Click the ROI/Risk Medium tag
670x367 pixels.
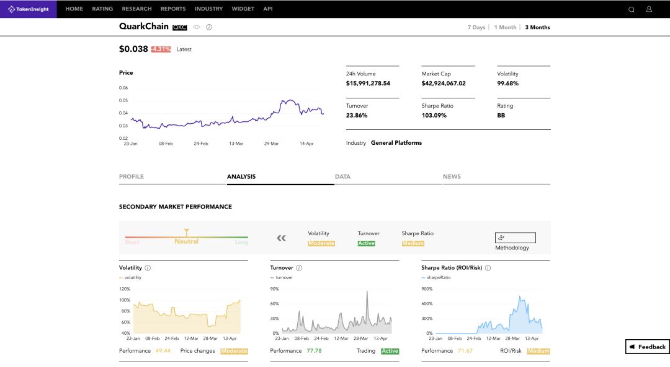538,352
